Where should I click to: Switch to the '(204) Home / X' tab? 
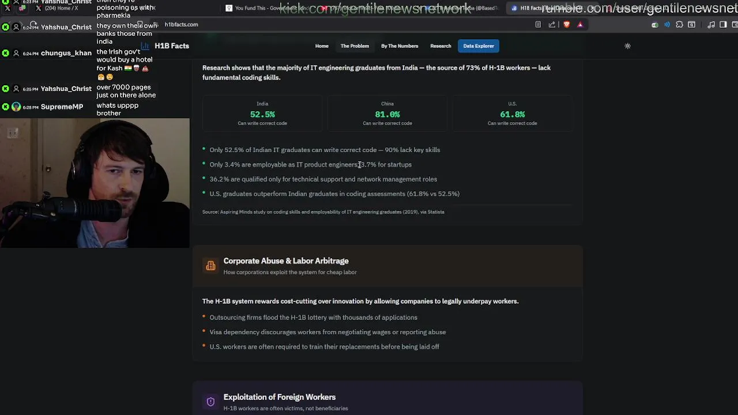coord(61,8)
